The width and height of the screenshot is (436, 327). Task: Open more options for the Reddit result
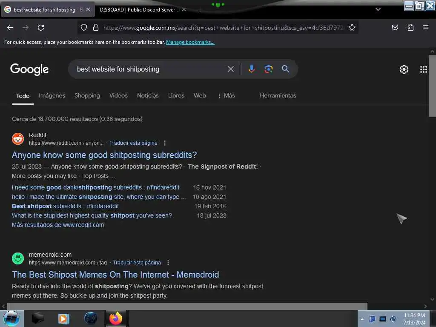[165, 143]
